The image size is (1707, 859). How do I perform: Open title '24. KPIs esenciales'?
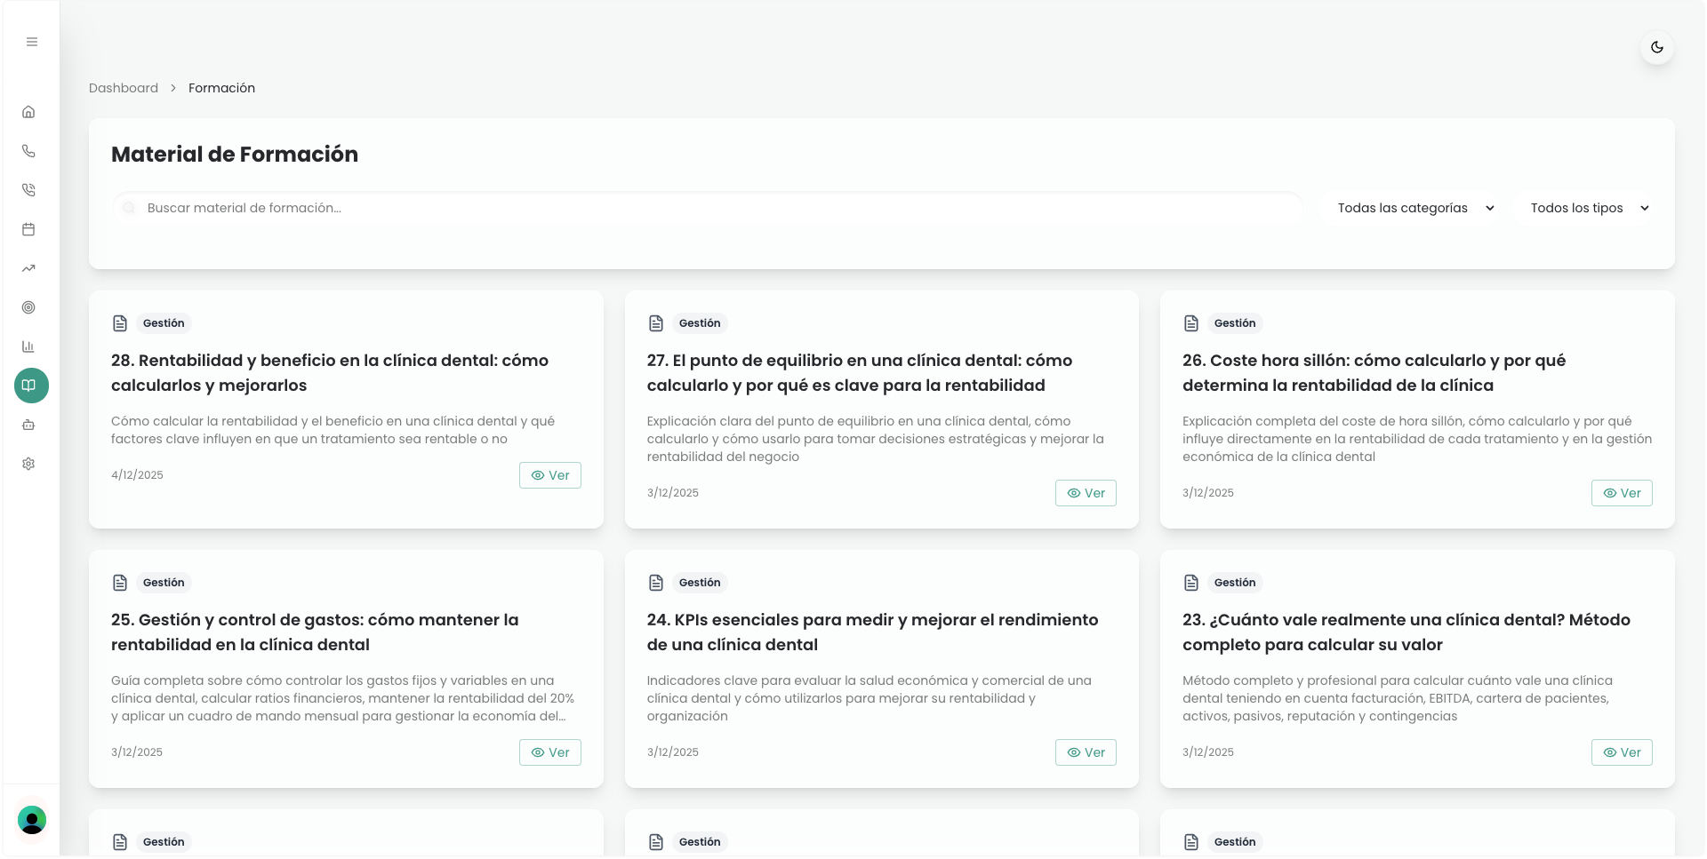pos(872,632)
